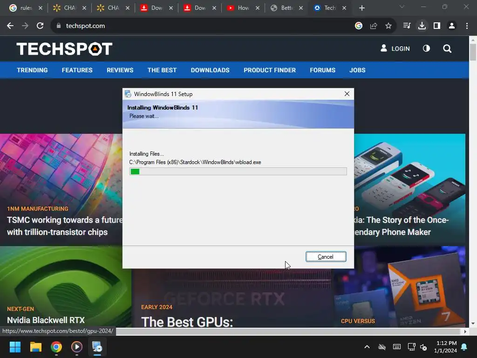Close the How YouTube tab
Viewport: 477px width, 358px height.
coord(258,8)
